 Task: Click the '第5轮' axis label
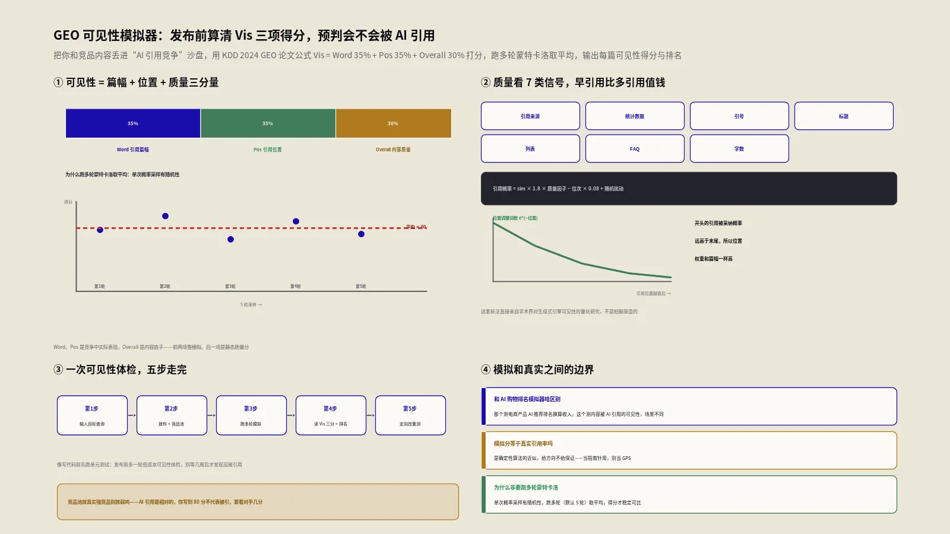(361, 286)
